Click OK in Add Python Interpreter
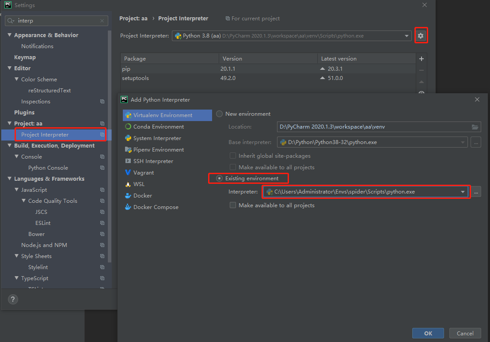The width and height of the screenshot is (490, 342). tap(428, 333)
